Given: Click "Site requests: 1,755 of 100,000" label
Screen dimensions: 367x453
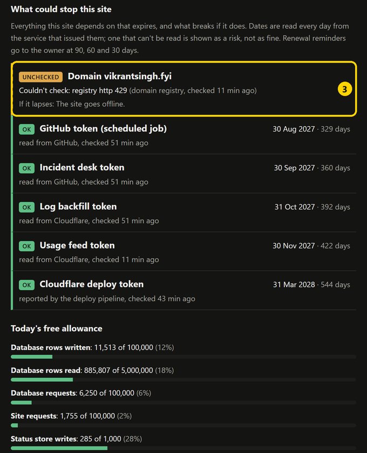Looking at the screenshot, I should coord(63,416).
